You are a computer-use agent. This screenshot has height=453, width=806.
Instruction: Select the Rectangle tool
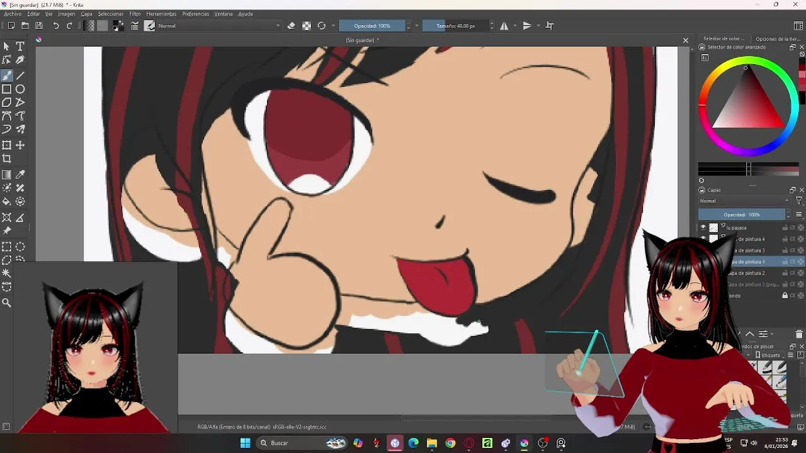tap(6, 89)
